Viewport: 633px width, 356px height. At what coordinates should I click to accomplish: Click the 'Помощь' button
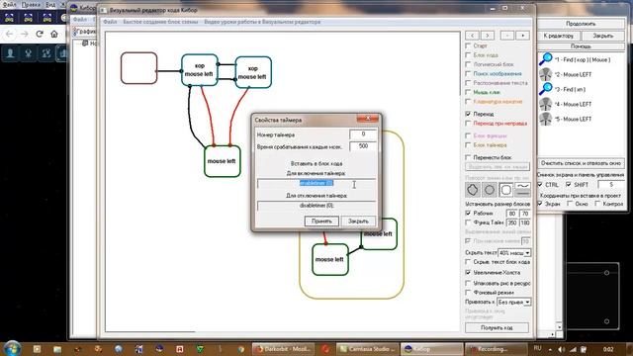coord(581,46)
